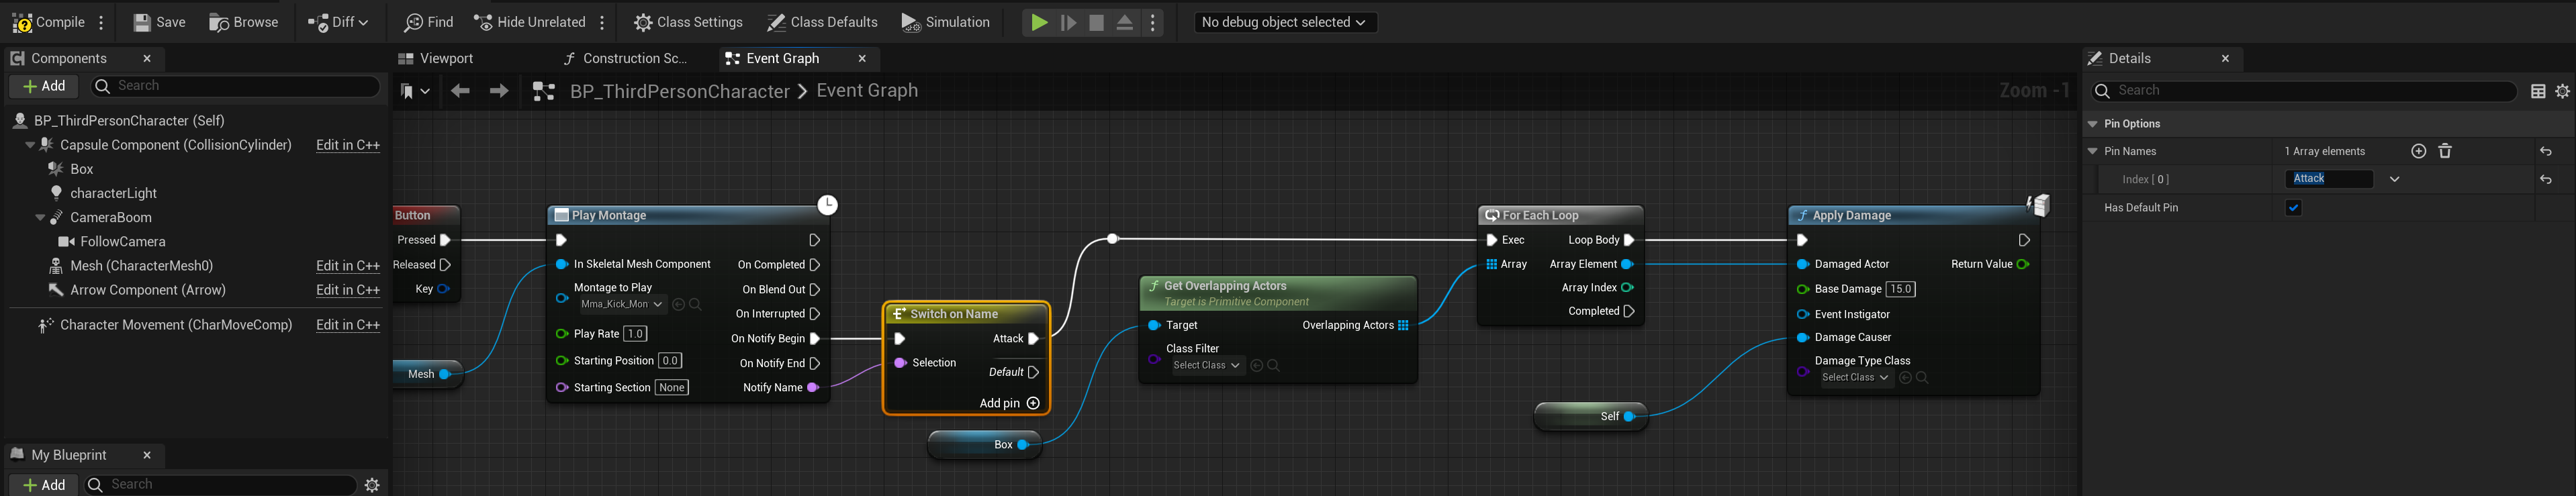Collapse the Capsule Component tree item
This screenshot has width=2576, height=496.
pyautogui.click(x=30, y=145)
